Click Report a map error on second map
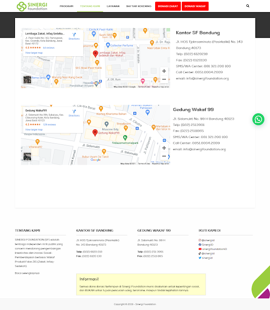Image resolution: width=270 pixels, height=310 pixels. click(x=160, y=164)
